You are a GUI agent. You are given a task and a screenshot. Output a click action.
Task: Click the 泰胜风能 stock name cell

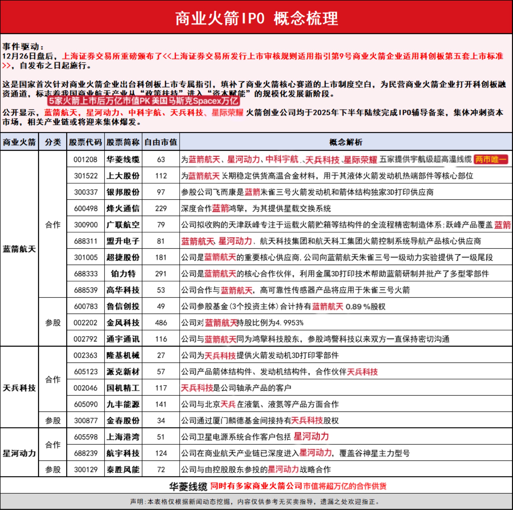click(123, 470)
